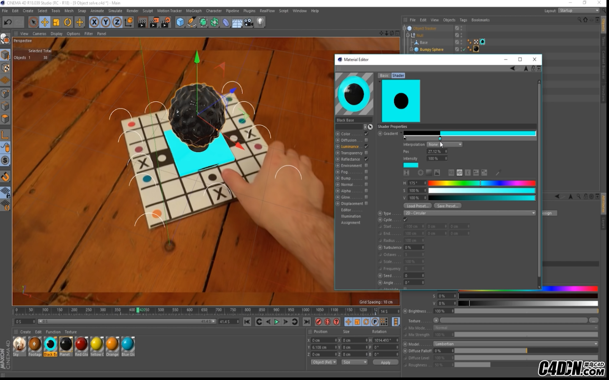Add a Light bulb object
Screen dimensions: 609x380
pos(260,22)
